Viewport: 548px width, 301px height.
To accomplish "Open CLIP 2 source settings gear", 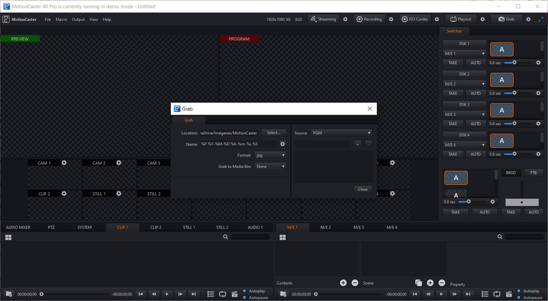I will click(64, 194).
